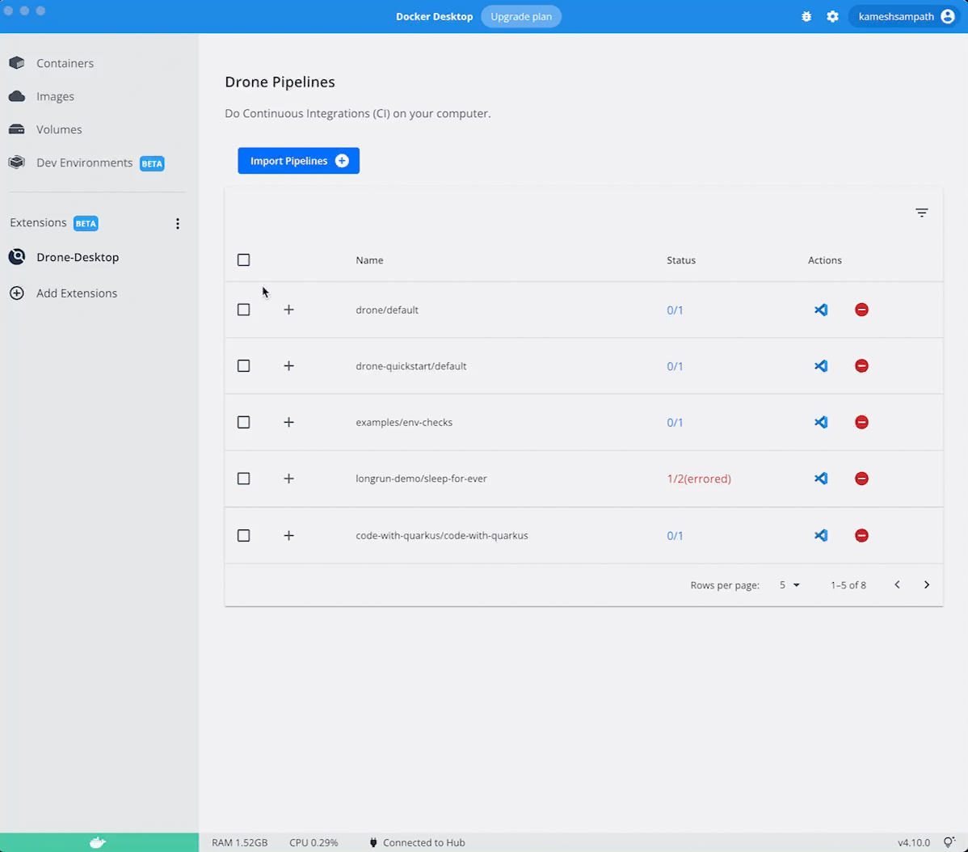Check the drone-quickstart/default row checkbox

244,366
